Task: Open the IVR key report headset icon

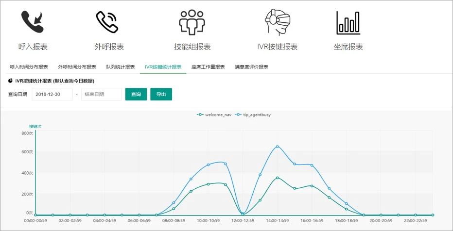Action: (277, 22)
